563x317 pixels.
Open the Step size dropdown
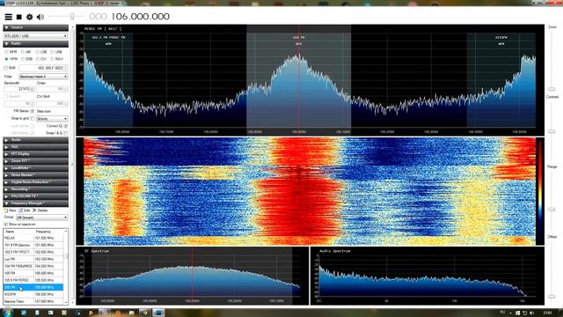tap(52, 119)
